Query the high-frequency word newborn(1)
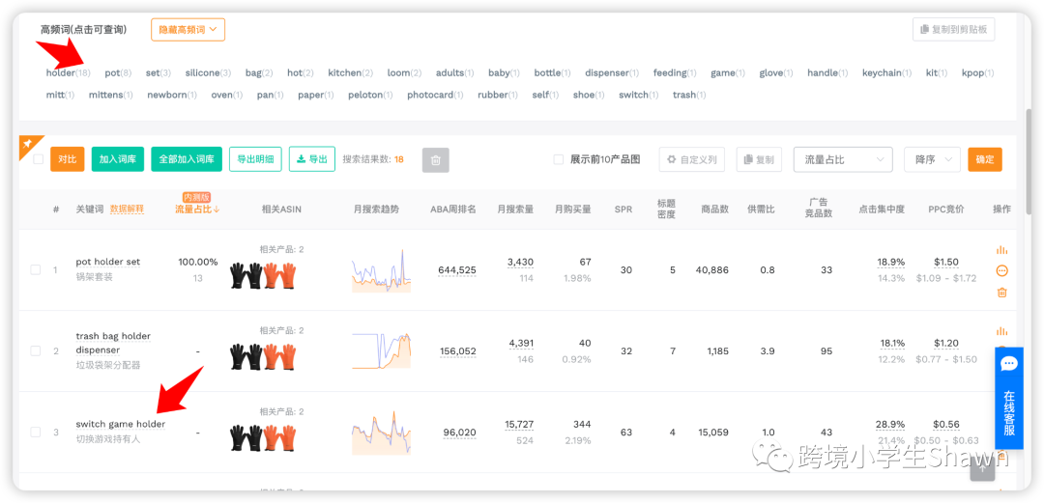The height and width of the screenshot is (503, 1044). point(172,96)
